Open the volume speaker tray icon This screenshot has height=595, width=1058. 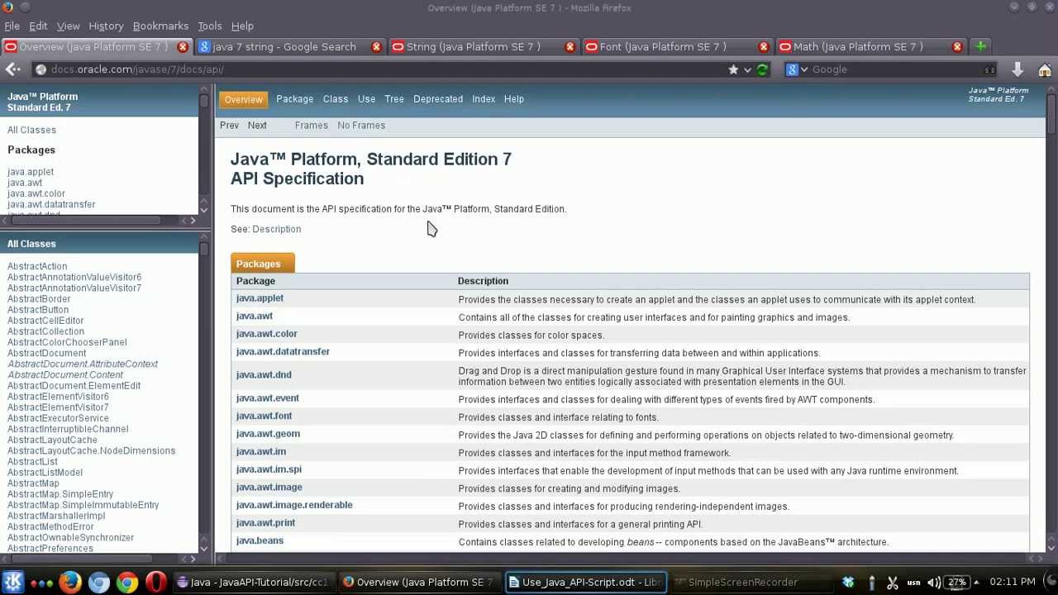pos(934,583)
